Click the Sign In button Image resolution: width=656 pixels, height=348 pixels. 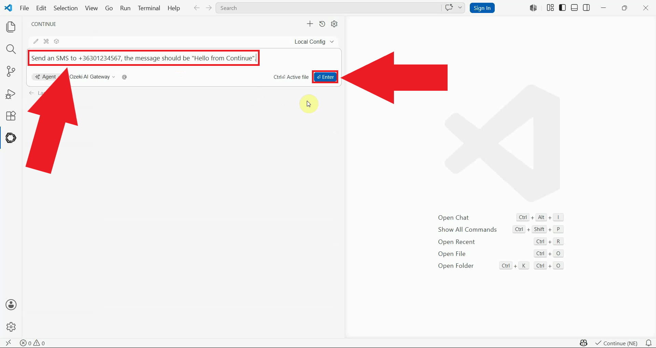coord(482,8)
